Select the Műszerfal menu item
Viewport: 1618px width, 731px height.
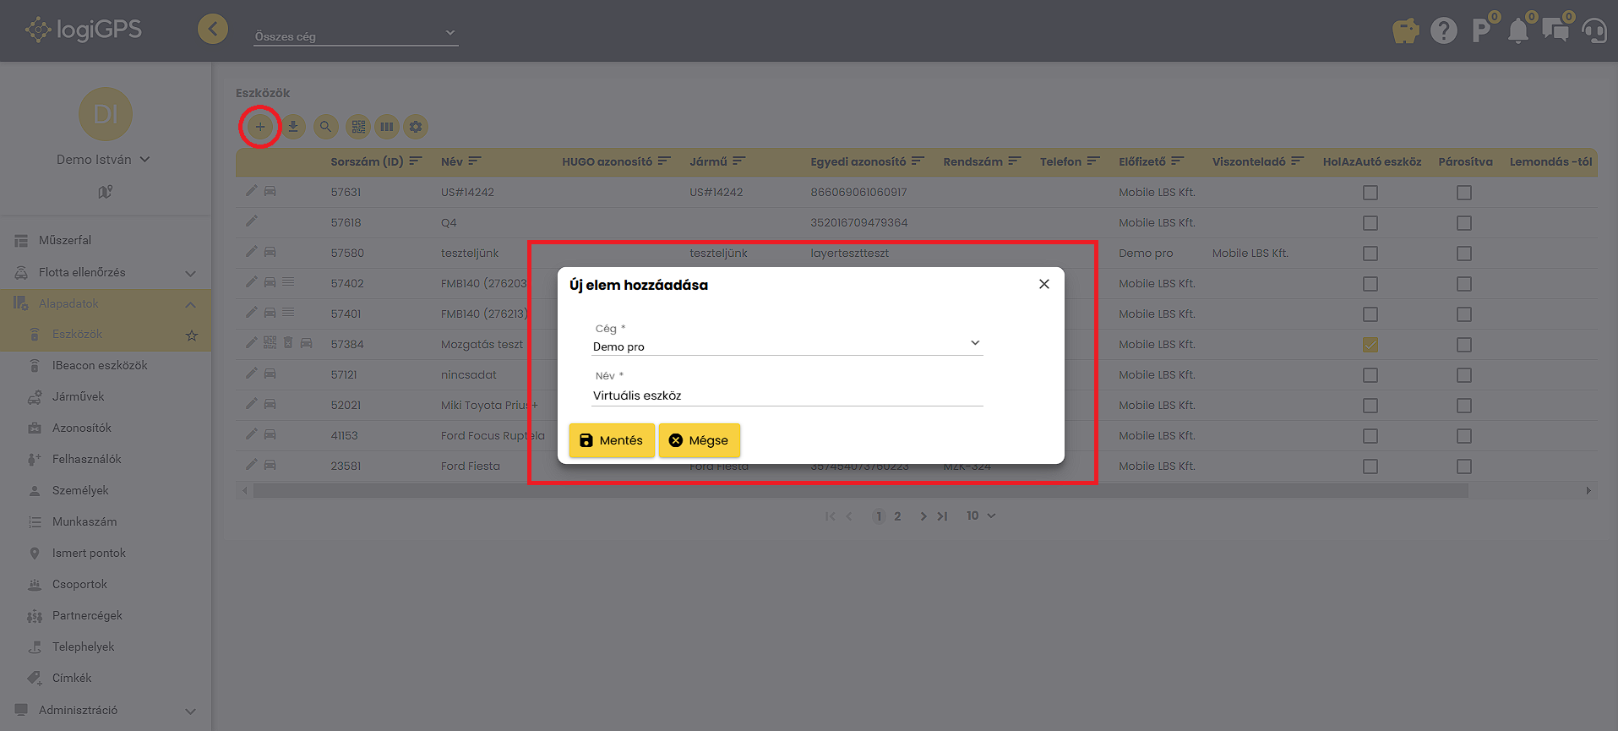click(65, 240)
